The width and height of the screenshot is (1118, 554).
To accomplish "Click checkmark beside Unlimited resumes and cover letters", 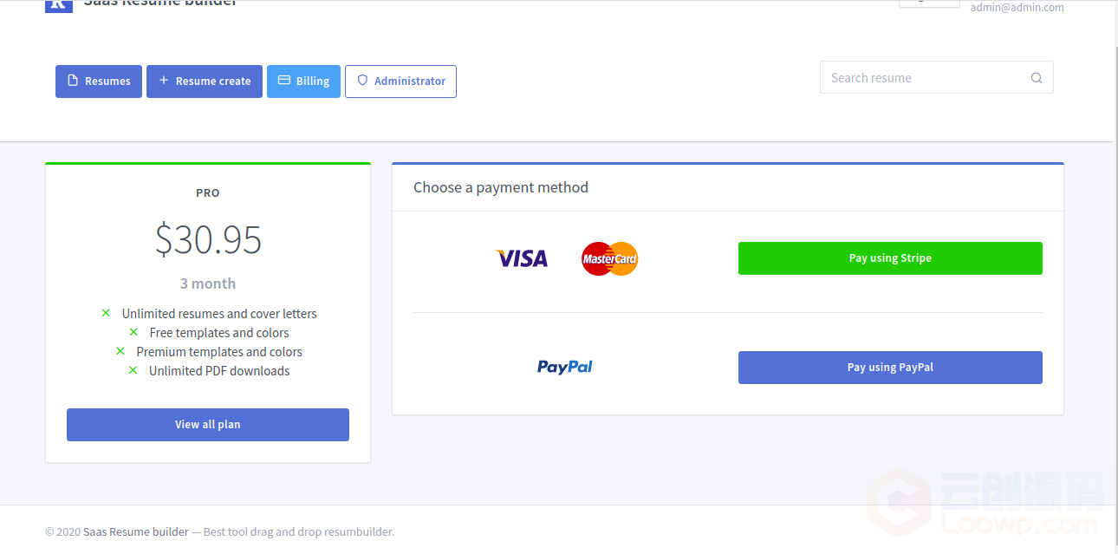I will (x=106, y=313).
